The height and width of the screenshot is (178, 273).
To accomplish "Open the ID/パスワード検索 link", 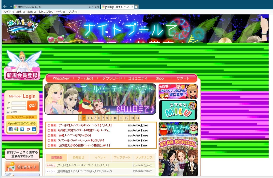I will pyautogui.click(x=22, y=117).
